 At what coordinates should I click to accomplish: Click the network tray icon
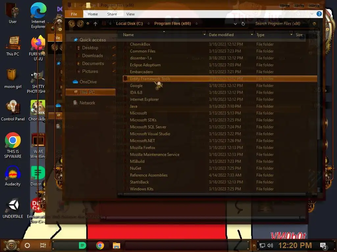coord(262,245)
